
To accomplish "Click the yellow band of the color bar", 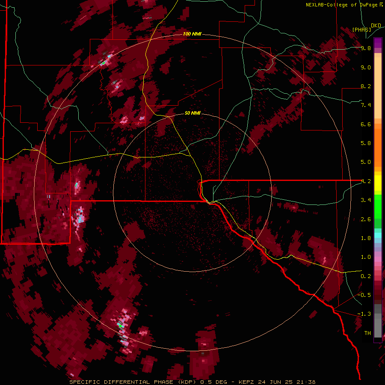I will [x=378, y=183].
